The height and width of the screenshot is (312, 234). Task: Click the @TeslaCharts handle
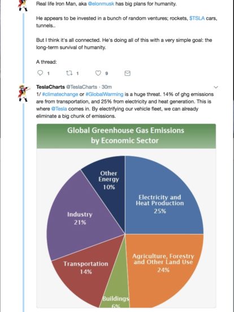click(x=81, y=87)
